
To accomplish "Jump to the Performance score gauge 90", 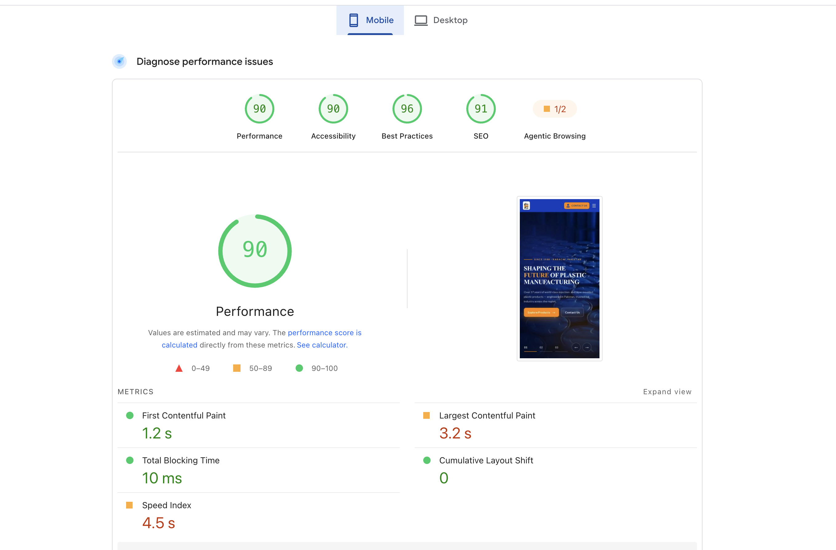I will pyautogui.click(x=259, y=109).
